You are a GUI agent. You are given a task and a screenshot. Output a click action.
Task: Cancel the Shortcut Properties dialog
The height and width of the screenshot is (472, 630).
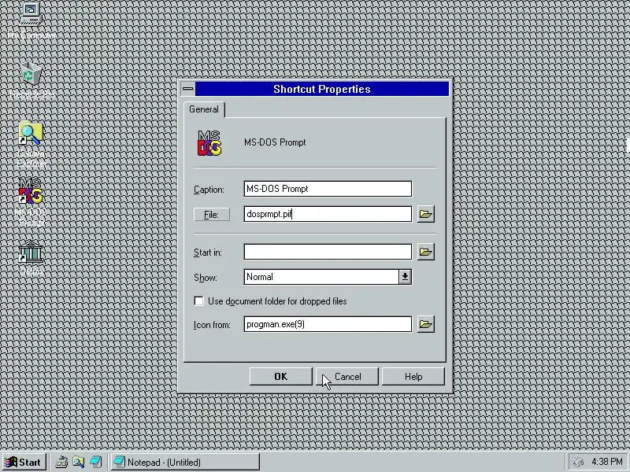click(347, 377)
